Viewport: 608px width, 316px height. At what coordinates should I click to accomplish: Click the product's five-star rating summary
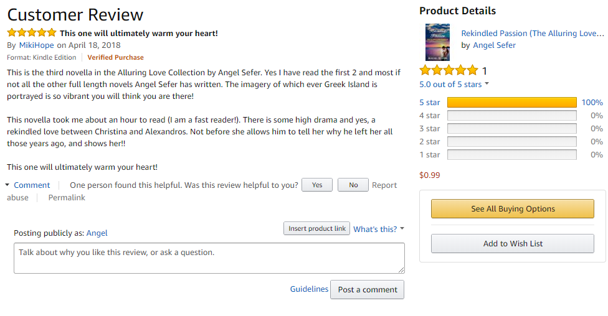[449, 70]
